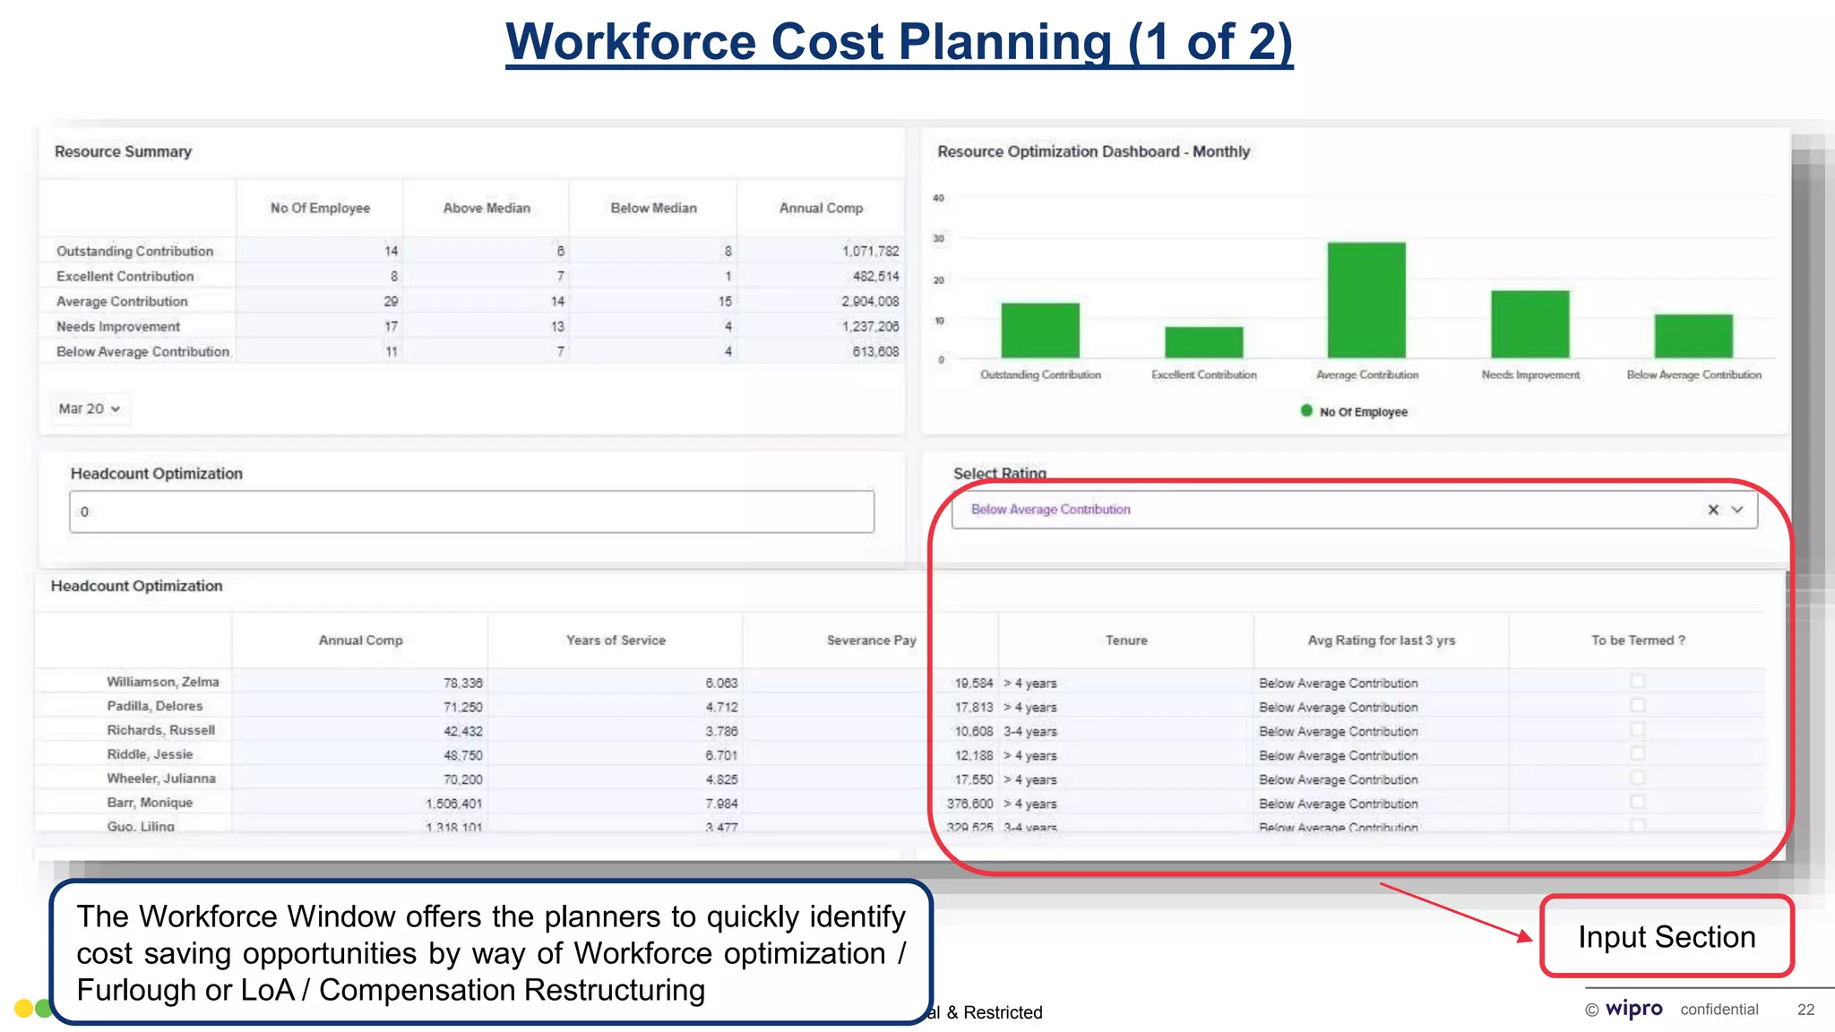Screen dimensions: 1835x1032
Task: Click annual comp 1,506,401 for Barr
Action: click(454, 804)
